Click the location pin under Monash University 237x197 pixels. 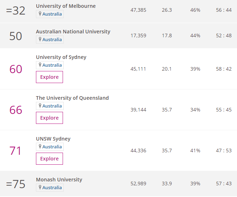(40, 187)
